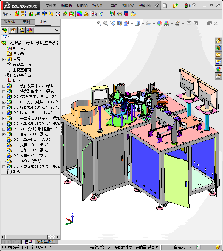Image resolution: width=223 pixels, height=251 pixels.
Task: Open the Clearance Verification tool
Action: point(24,14)
